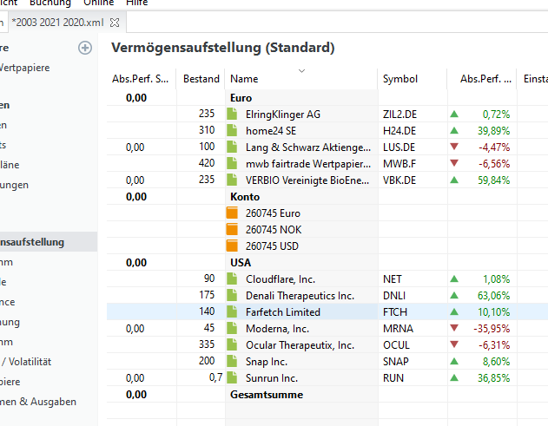Click the Abs.Perf. S... column header
This screenshot has height=426, width=548.
point(140,79)
